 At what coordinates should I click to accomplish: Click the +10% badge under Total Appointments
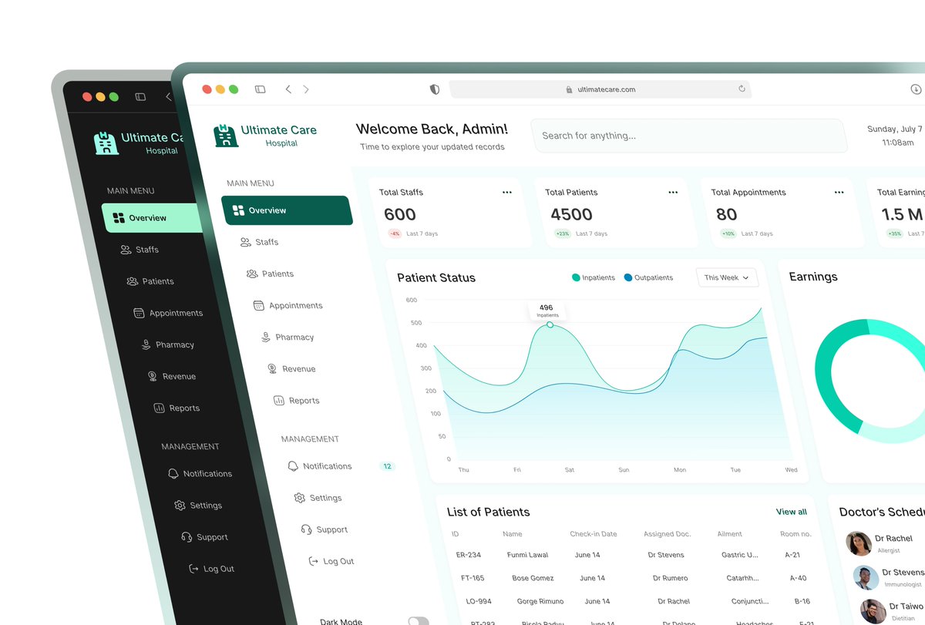(728, 234)
